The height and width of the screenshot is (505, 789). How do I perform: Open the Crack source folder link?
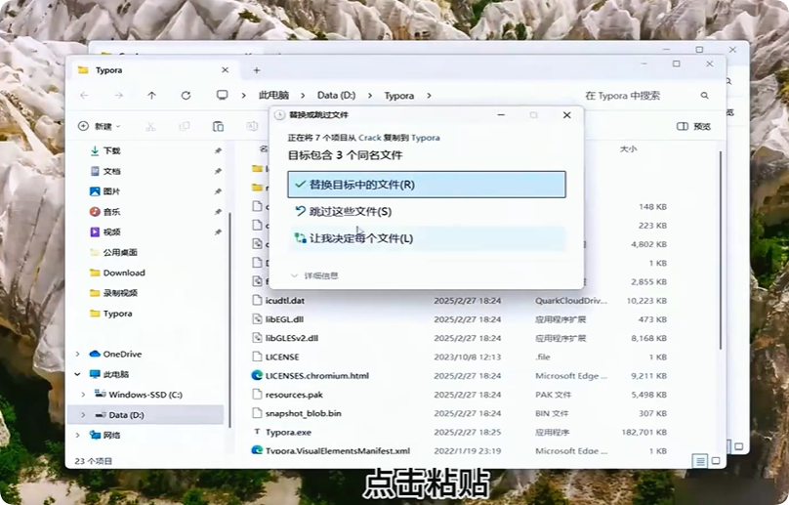pyautogui.click(x=370, y=138)
